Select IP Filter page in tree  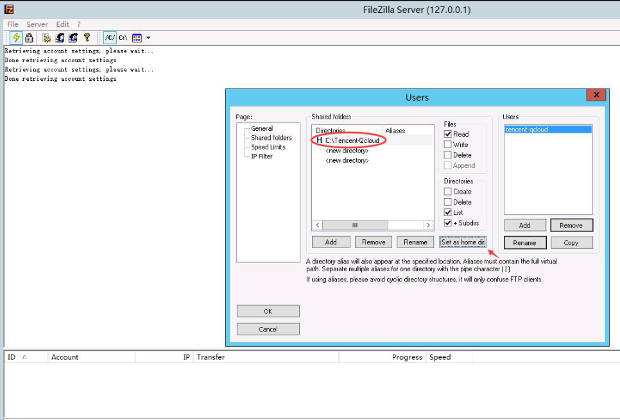tap(261, 156)
